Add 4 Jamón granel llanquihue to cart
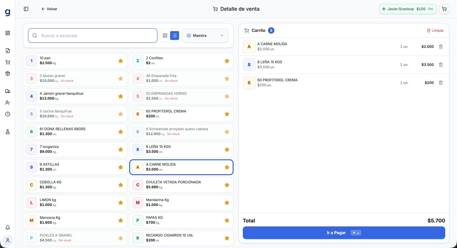 click(x=75, y=96)
